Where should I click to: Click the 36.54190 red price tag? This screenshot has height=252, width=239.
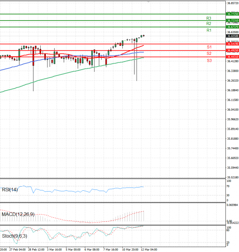pyautogui.click(x=233, y=44)
